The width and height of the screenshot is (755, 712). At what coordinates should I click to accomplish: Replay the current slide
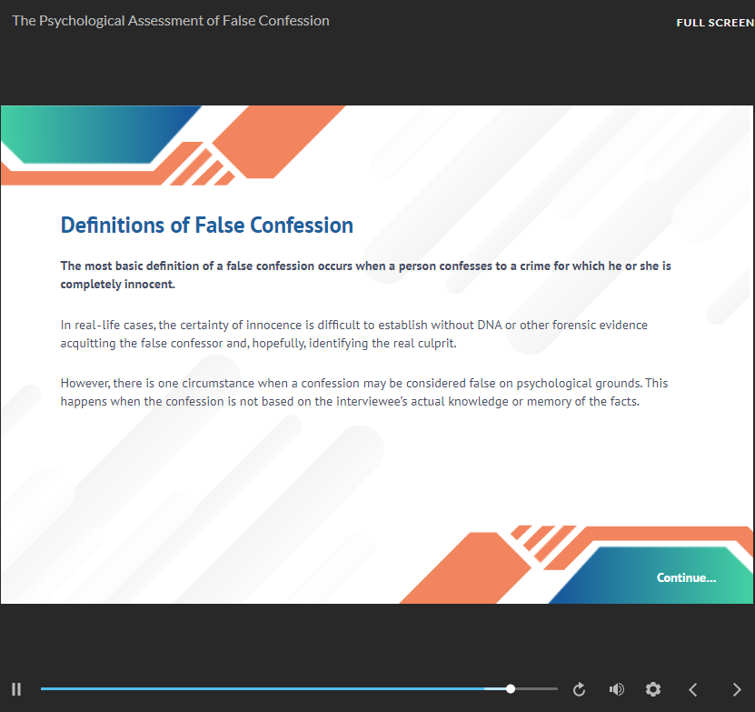click(x=579, y=689)
